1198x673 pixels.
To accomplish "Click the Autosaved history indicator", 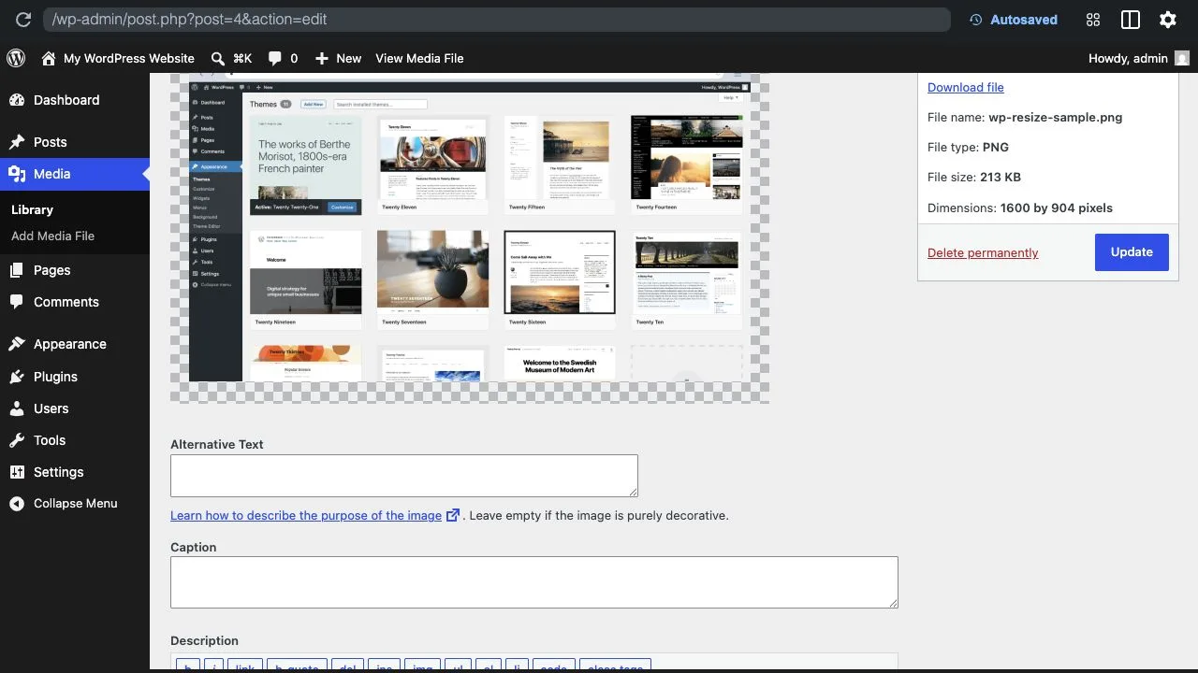I will [1013, 20].
